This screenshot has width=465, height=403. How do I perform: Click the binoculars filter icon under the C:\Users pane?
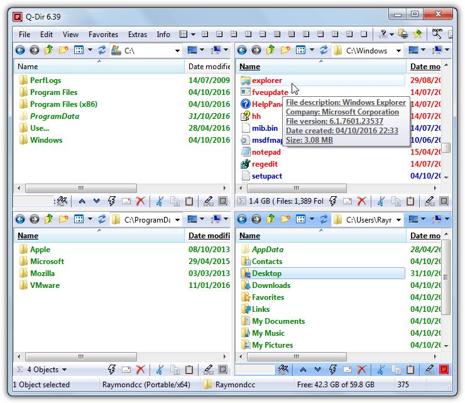(283, 370)
